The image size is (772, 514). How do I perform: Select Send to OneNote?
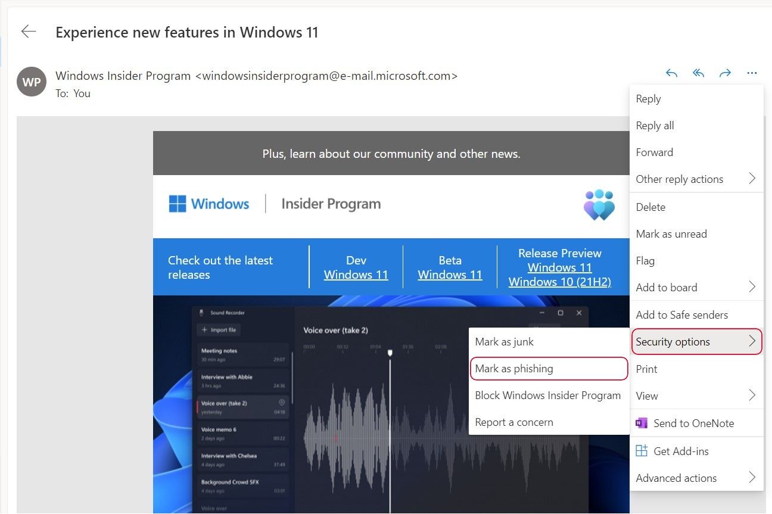(x=696, y=423)
